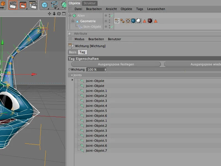The height and width of the screenshot is (166, 221).
Task: Click square icon left of Attribute title
Action: [70, 33]
